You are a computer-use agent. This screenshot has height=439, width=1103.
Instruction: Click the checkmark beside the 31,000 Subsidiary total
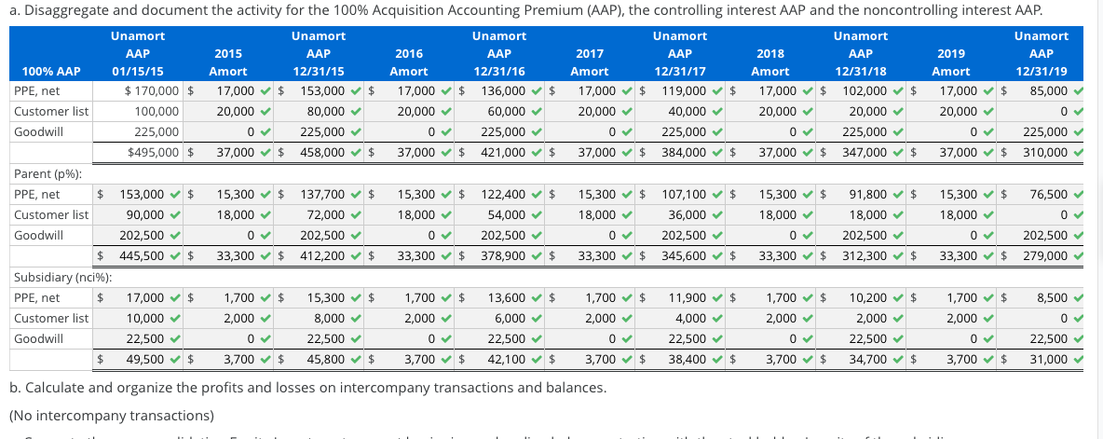tap(1080, 360)
